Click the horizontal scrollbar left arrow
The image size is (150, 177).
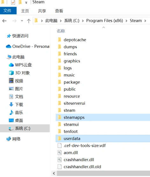(54, 173)
